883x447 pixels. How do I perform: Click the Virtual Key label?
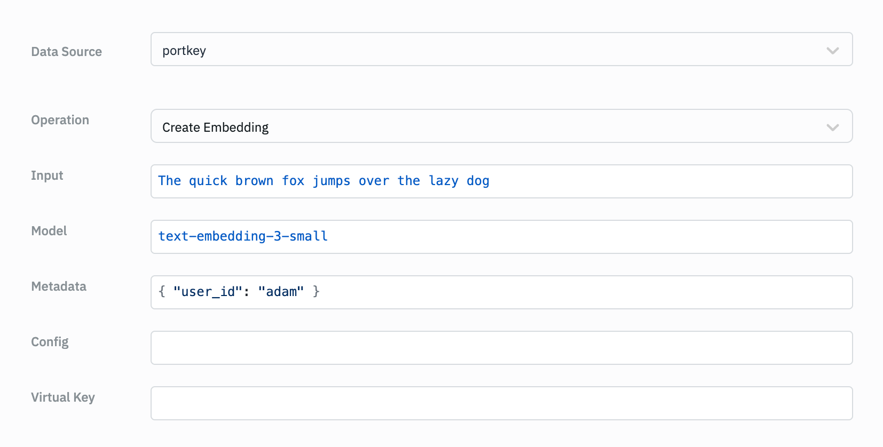[x=63, y=397]
